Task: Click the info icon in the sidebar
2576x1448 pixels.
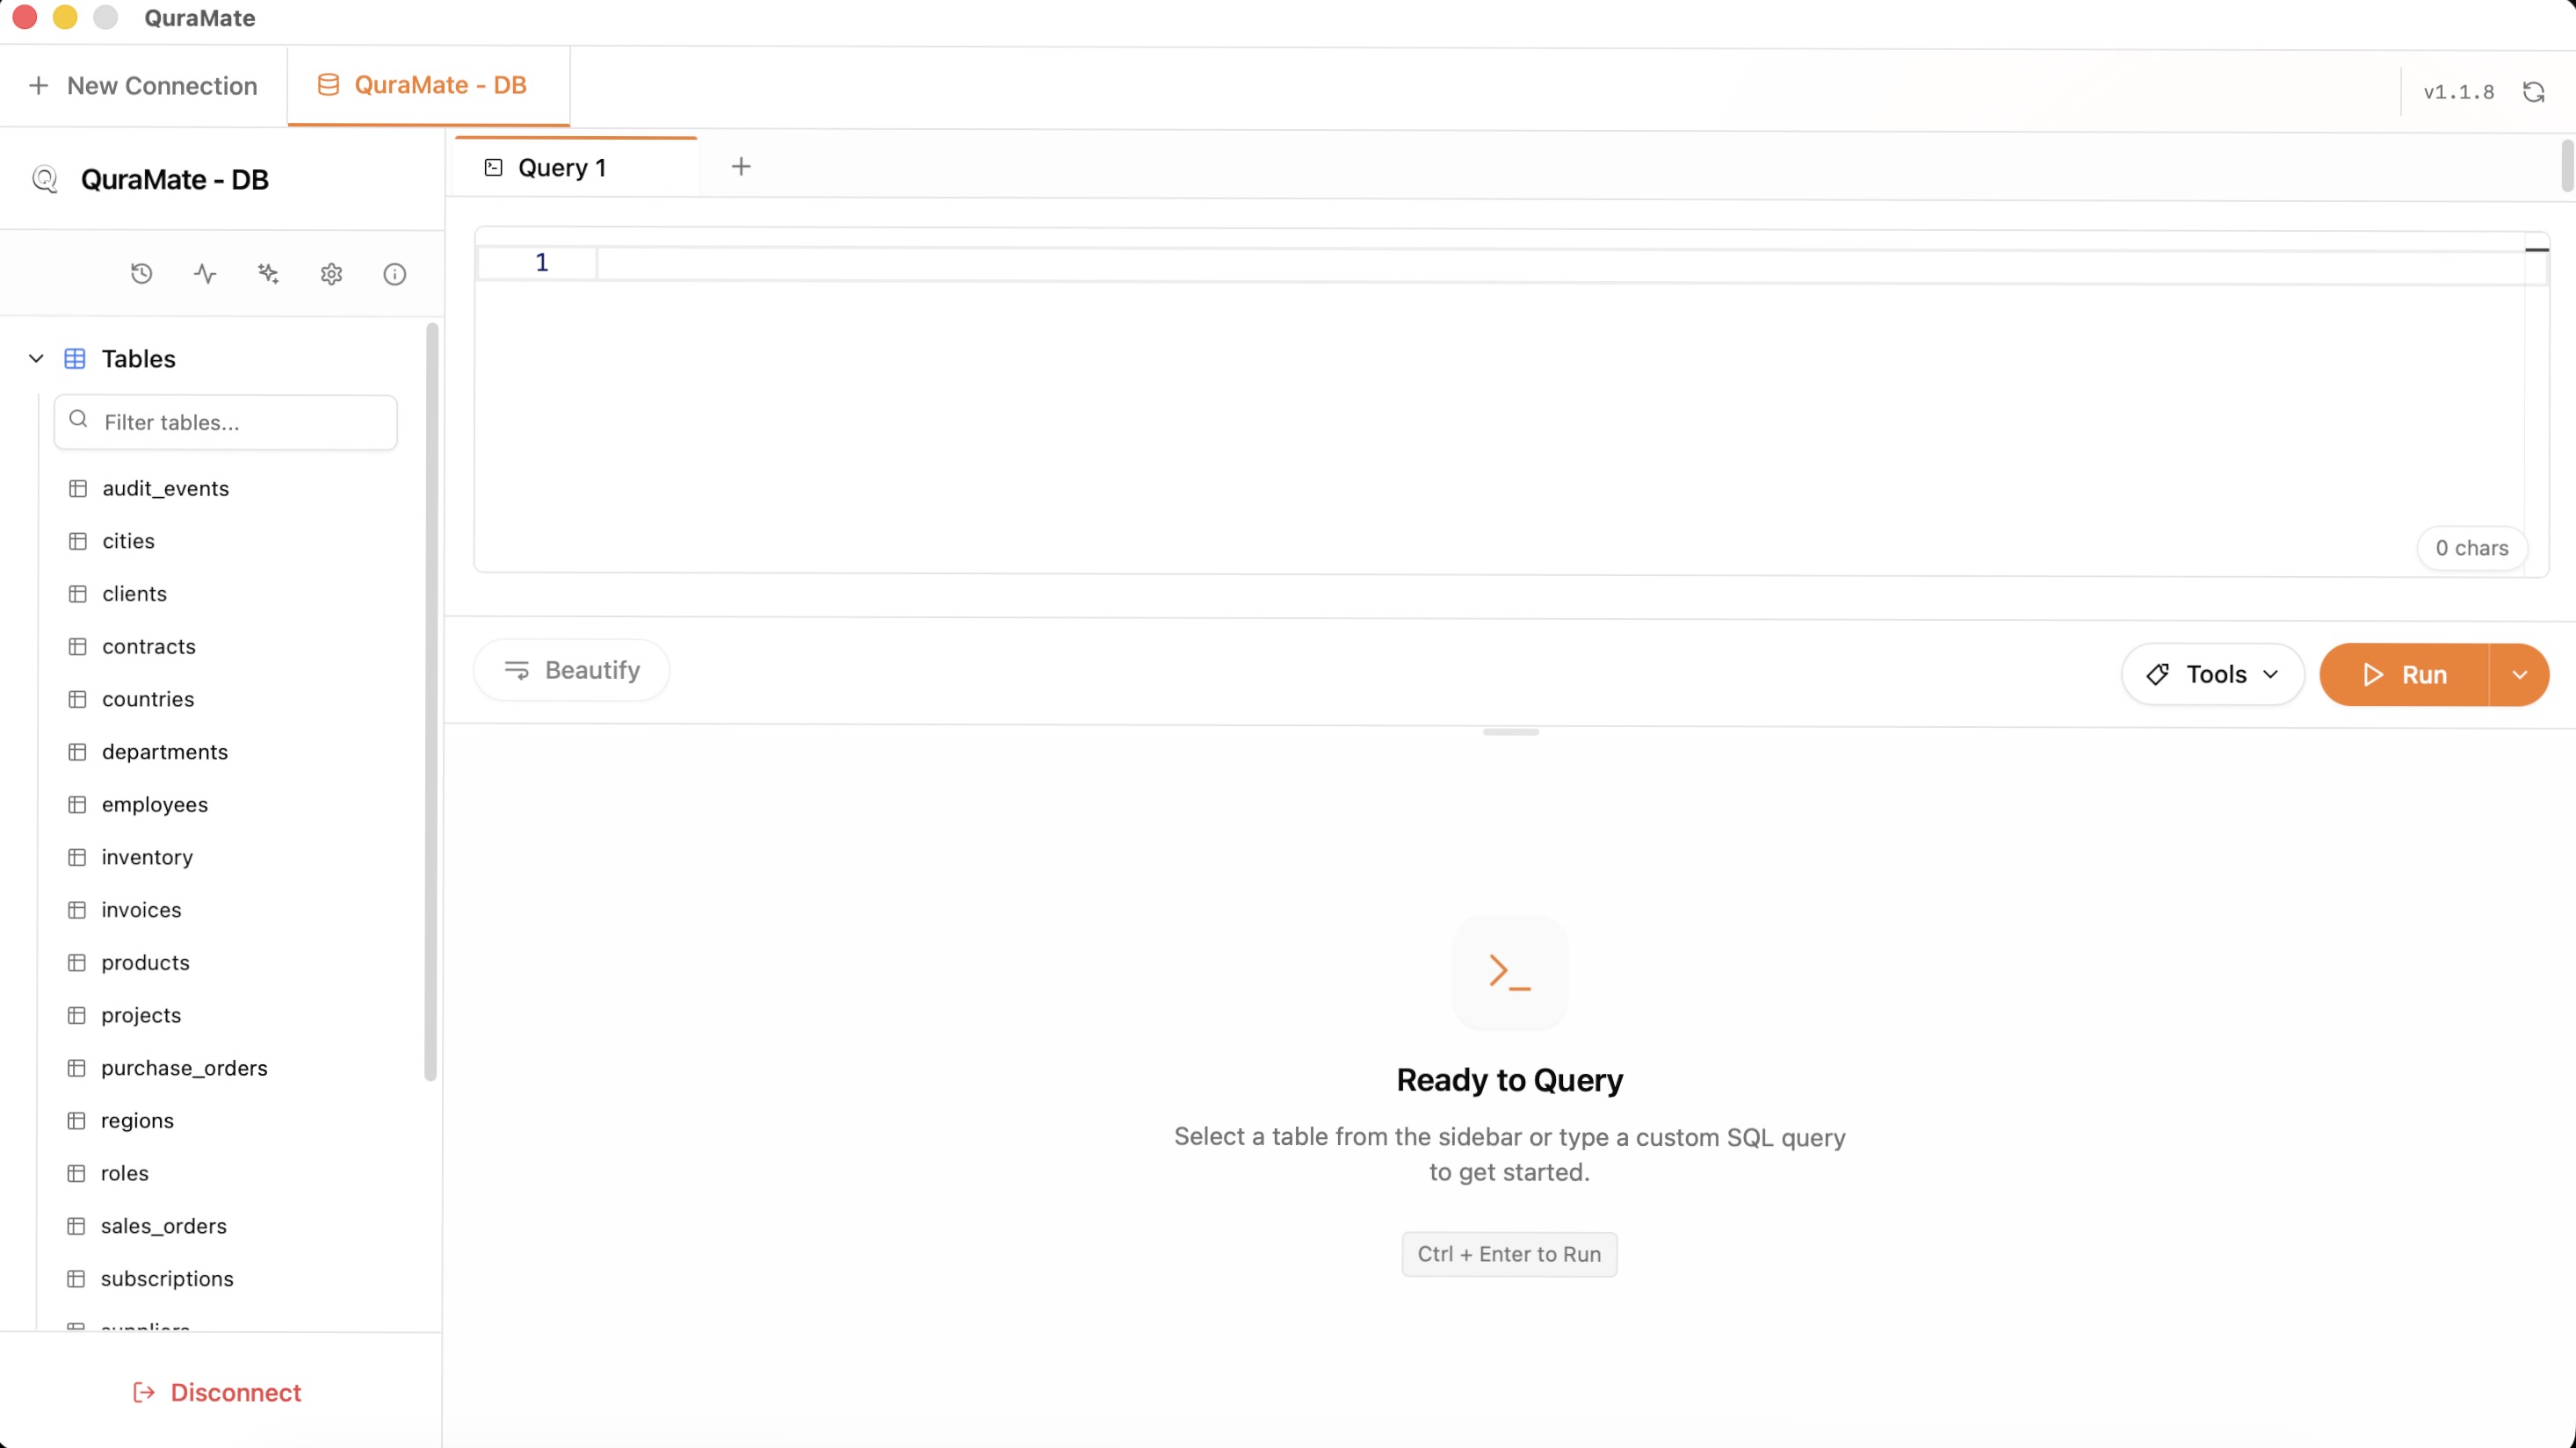Action: click(x=395, y=273)
